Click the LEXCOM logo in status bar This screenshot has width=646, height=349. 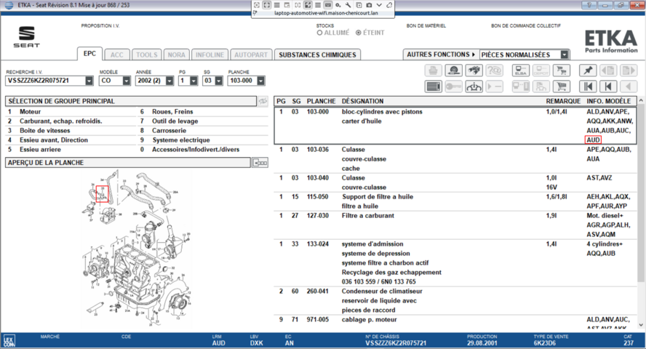click(9, 340)
